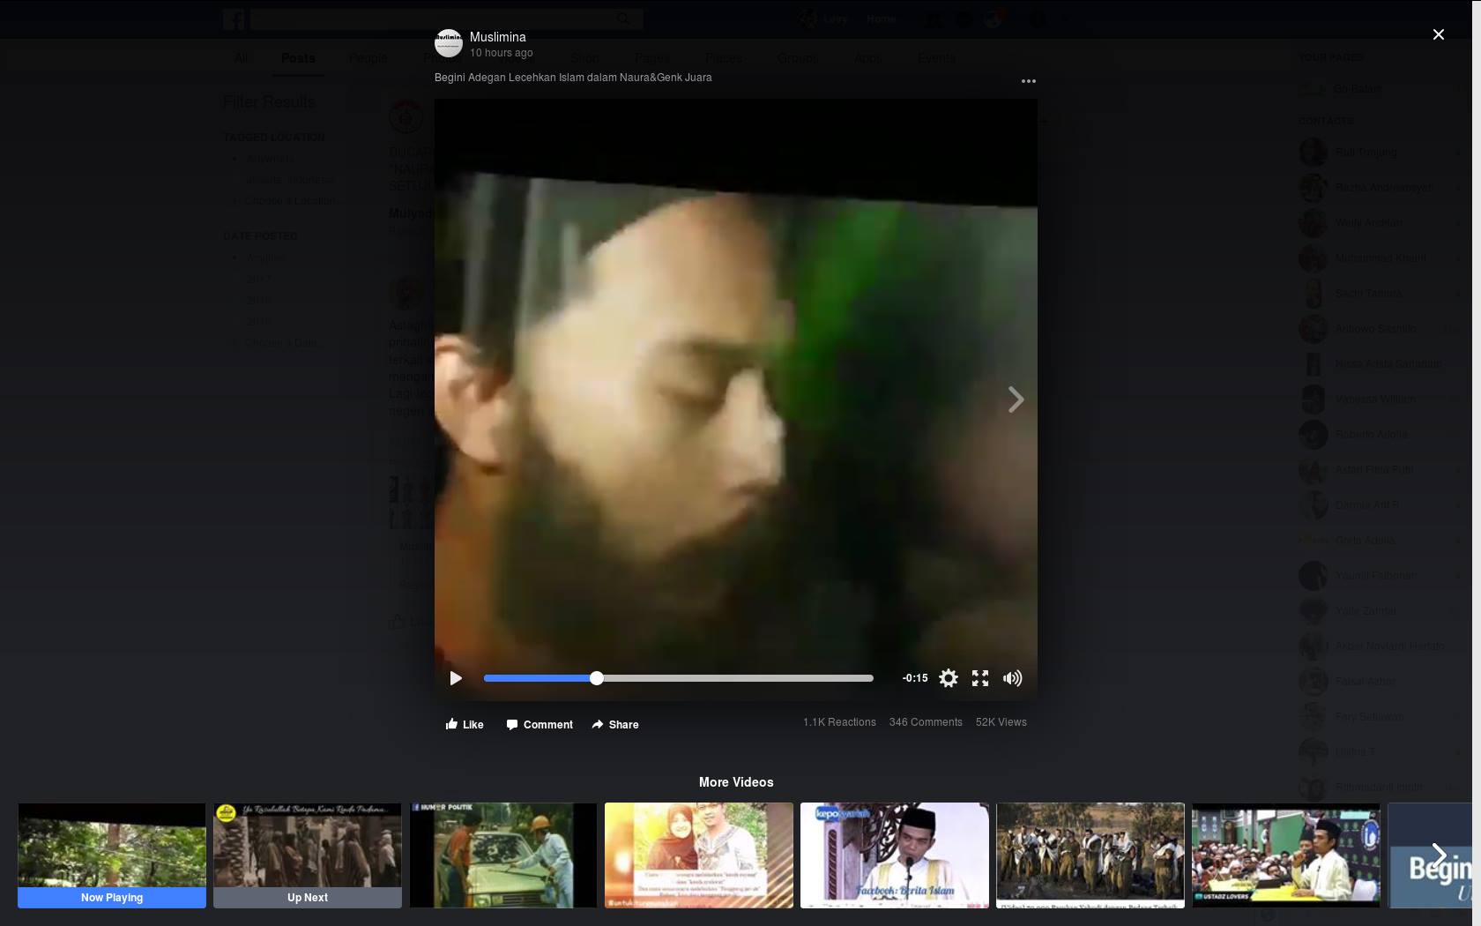1481x926 pixels.
Task: View the 346 Comments link
Action: 926,722
